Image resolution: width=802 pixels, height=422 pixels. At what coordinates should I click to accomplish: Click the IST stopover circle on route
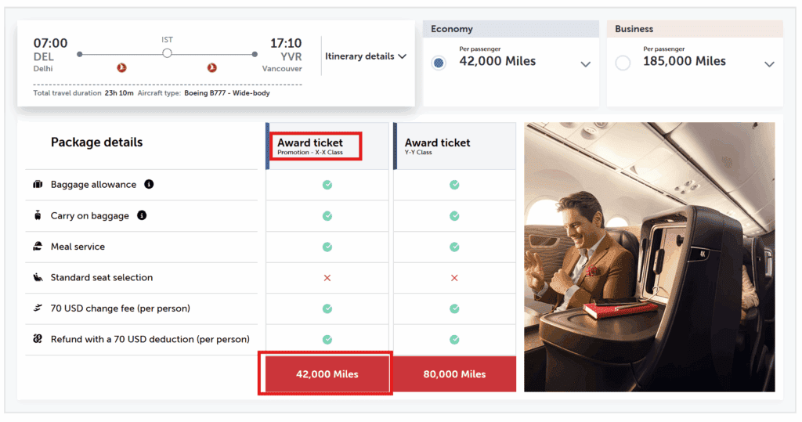[168, 53]
